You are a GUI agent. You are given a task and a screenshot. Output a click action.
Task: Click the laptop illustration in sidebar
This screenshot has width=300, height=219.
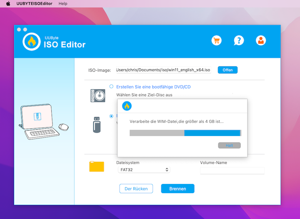pos(44,122)
